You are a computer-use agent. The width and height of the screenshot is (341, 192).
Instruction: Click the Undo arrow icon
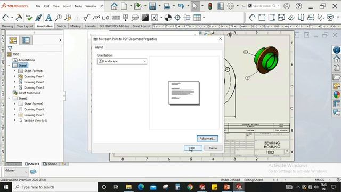click(x=181, y=6)
